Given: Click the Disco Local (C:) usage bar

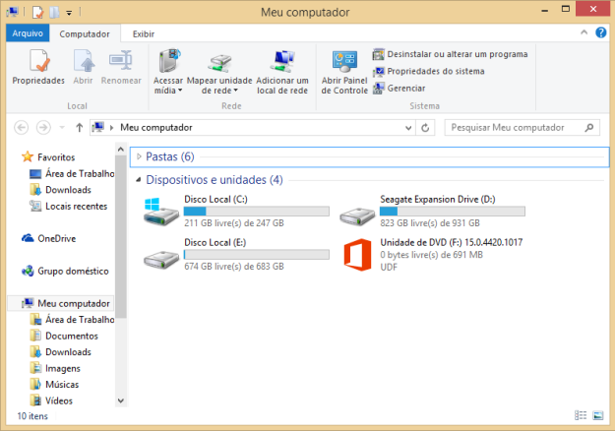Looking at the screenshot, I should [x=257, y=212].
